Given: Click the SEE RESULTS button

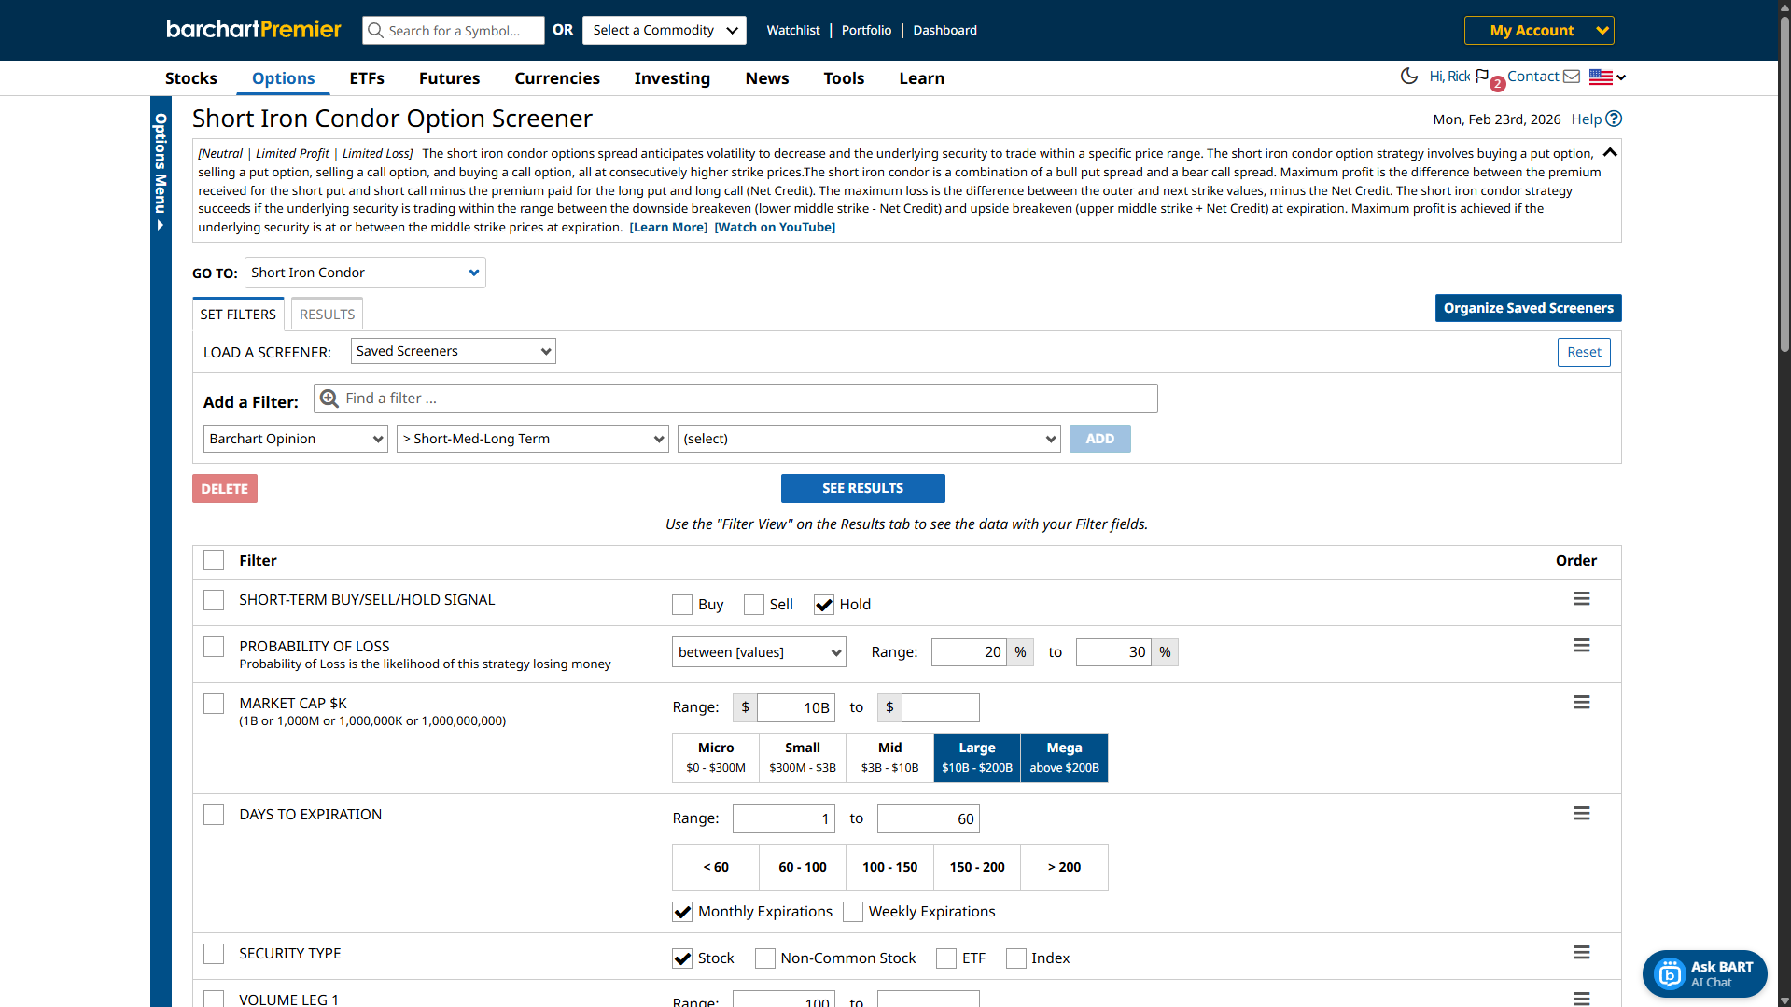Looking at the screenshot, I should point(862,488).
